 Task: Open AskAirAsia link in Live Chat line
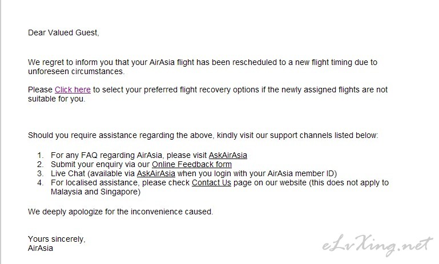coord(156,174)
